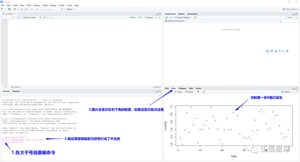Expand the Global Environment dropdown
This screenshot has width=300, height=162.
175,21
